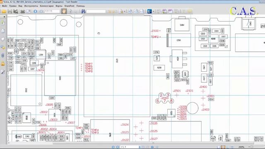Click the Open file folder icon
The height and width of the screenshot is (149, 265).
[4, 11]
